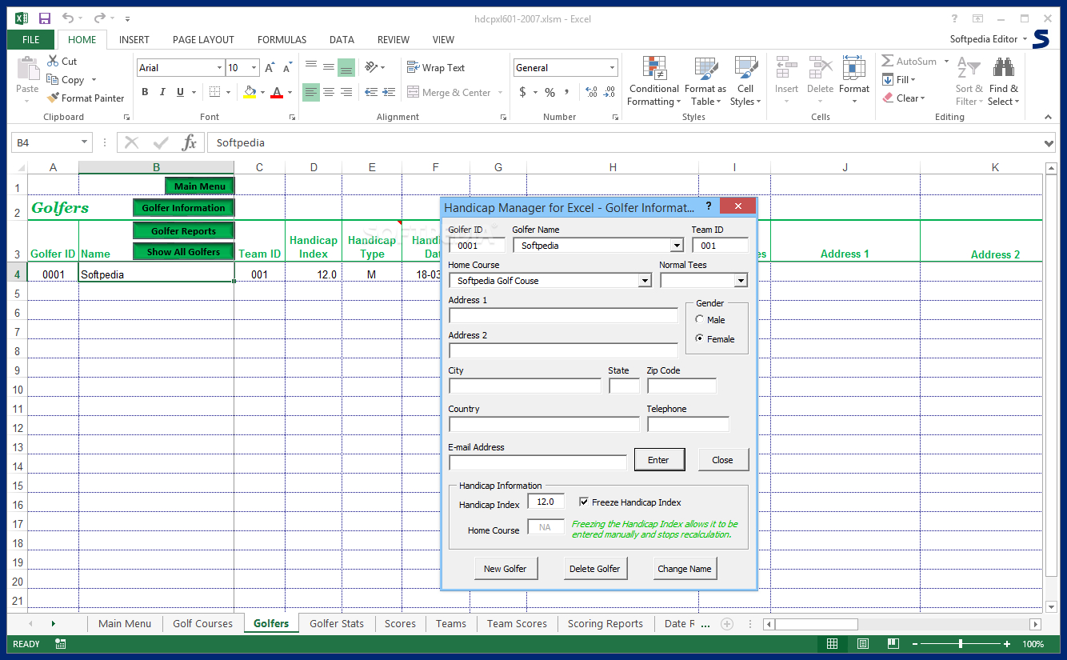Image resolution: width=1067 pixels, height=660 pixels.
Task: Select the Male gender radio button
Action: [x=699, y=320]
